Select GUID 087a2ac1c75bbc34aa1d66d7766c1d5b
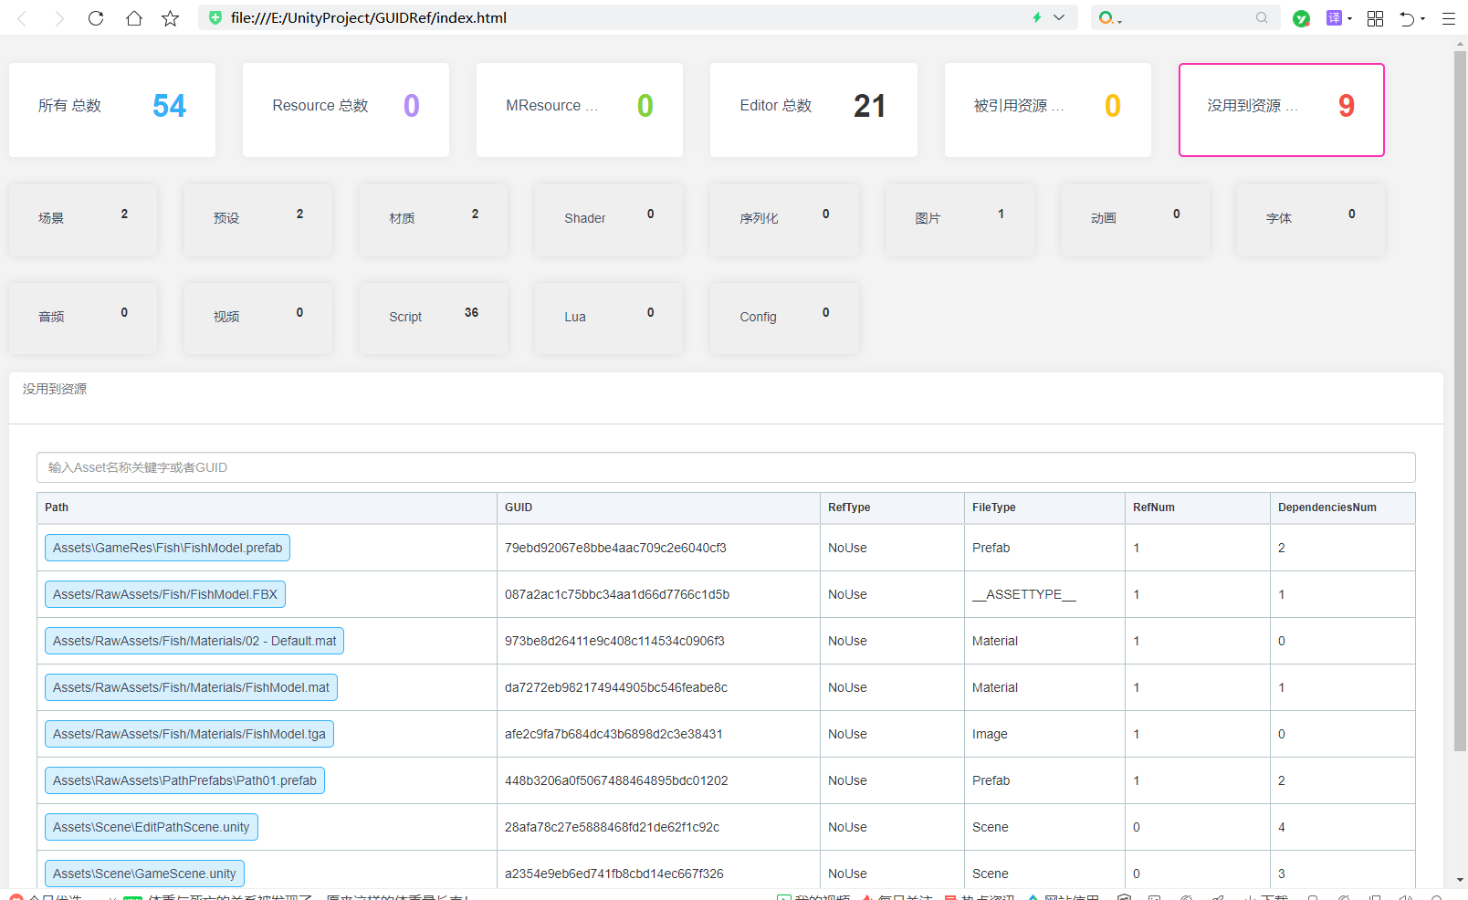Screen dimensions: 1468x900 (617, 594)
